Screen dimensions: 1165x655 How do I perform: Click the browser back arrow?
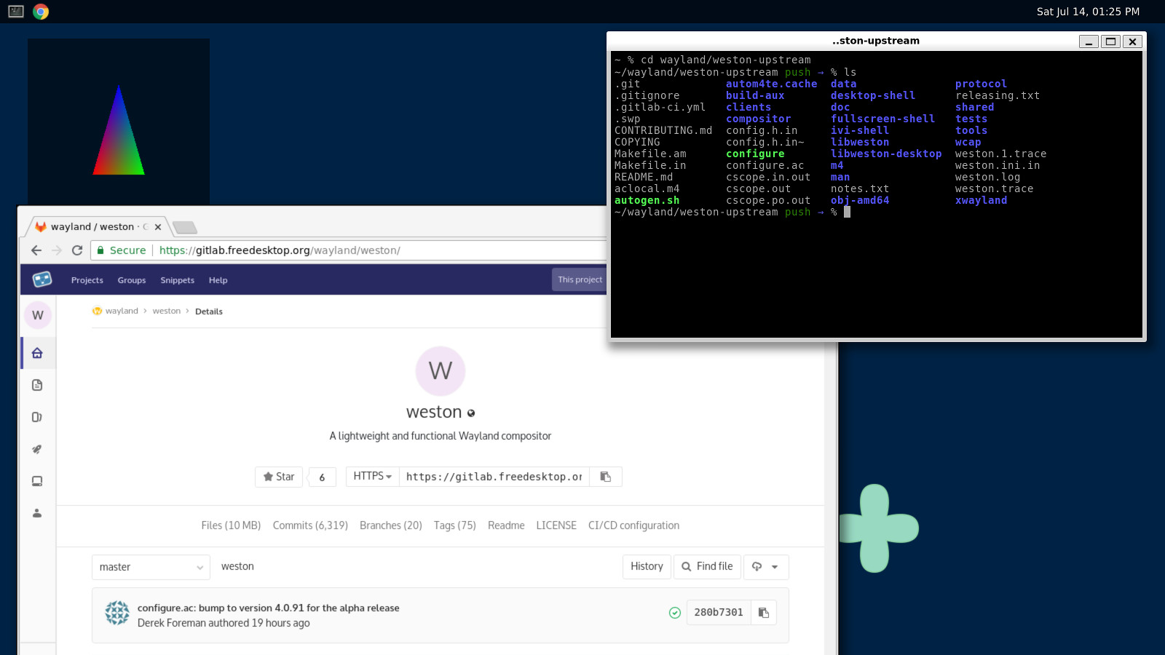click(x=36, y=250)
